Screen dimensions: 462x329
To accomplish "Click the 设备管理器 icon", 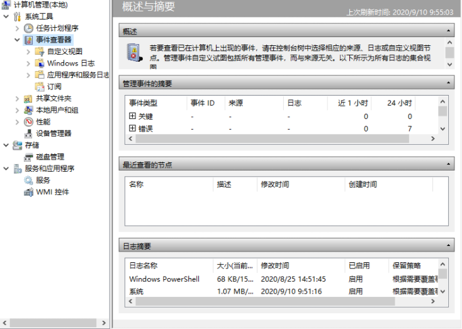I will 28,133.
